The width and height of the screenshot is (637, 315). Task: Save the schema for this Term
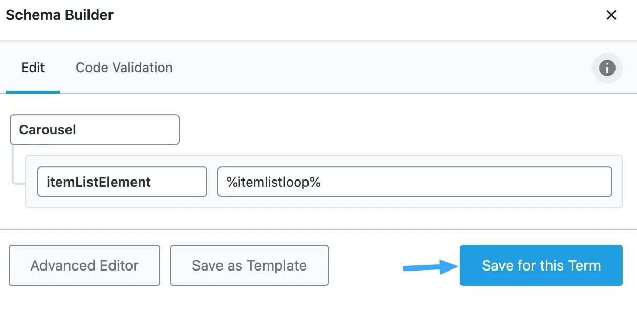tap(541, 265)
